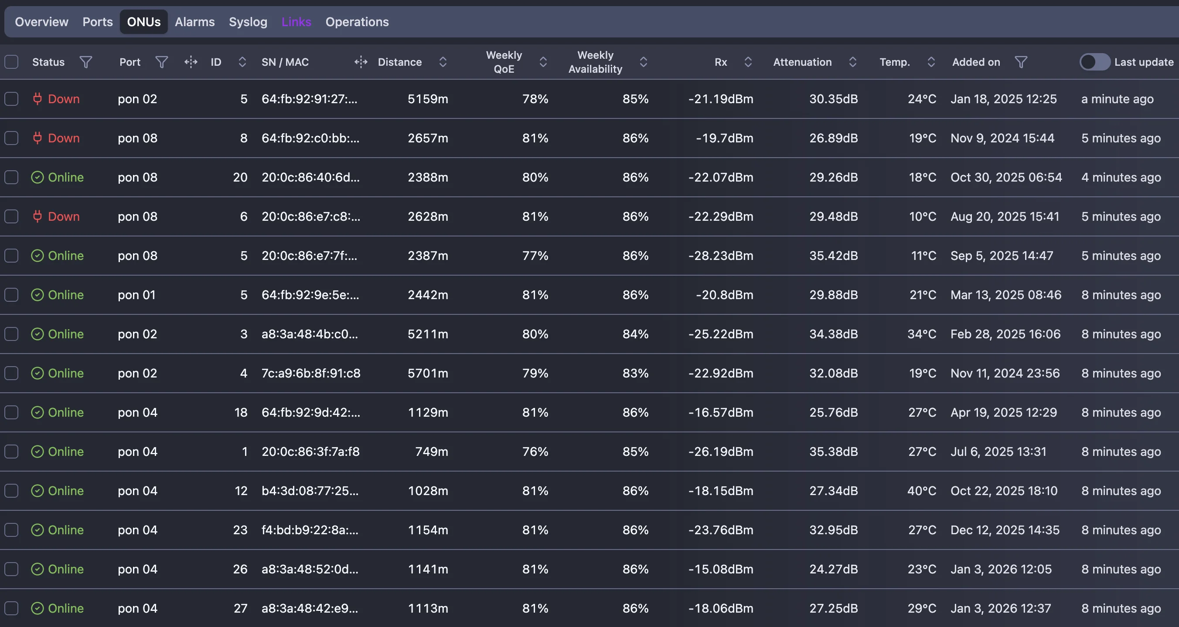1179x627 pixels.
Task: Click the Online check icon for pon 01 row
Action: point(37,295)
